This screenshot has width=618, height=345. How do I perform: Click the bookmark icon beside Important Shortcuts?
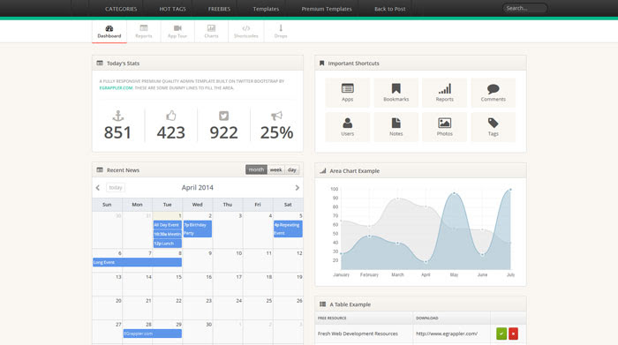pyautogui.click(x=321, y=63)
